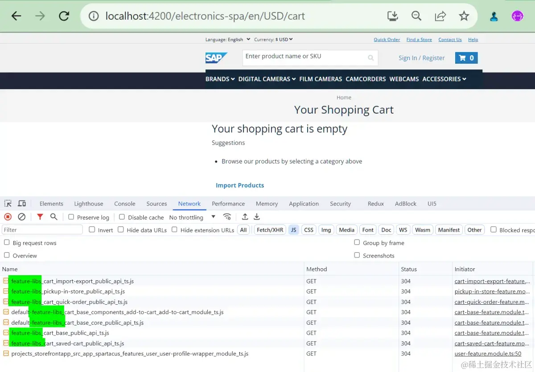Expand the BRANDS navigation menu
Image resolution: width=535 pixels, height=372 pixels.
click(x=220, y=79)
